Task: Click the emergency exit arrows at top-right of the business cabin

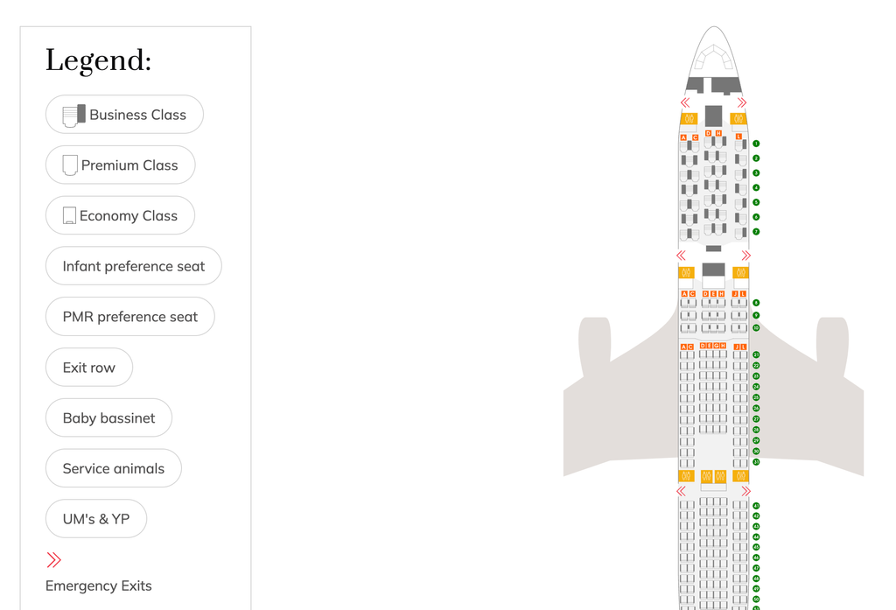Action: (x=742, y=102)
